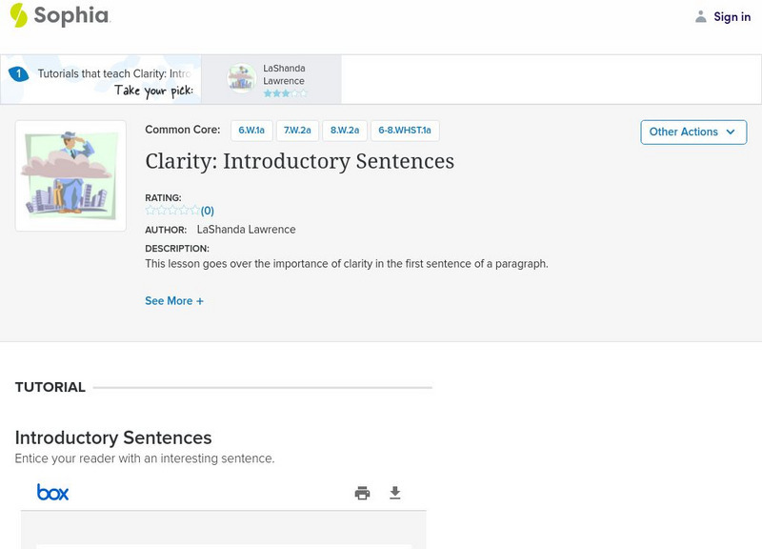Select the 6-8.WHST.1a standard tag
762x549 pixels.
click(405, 131)
